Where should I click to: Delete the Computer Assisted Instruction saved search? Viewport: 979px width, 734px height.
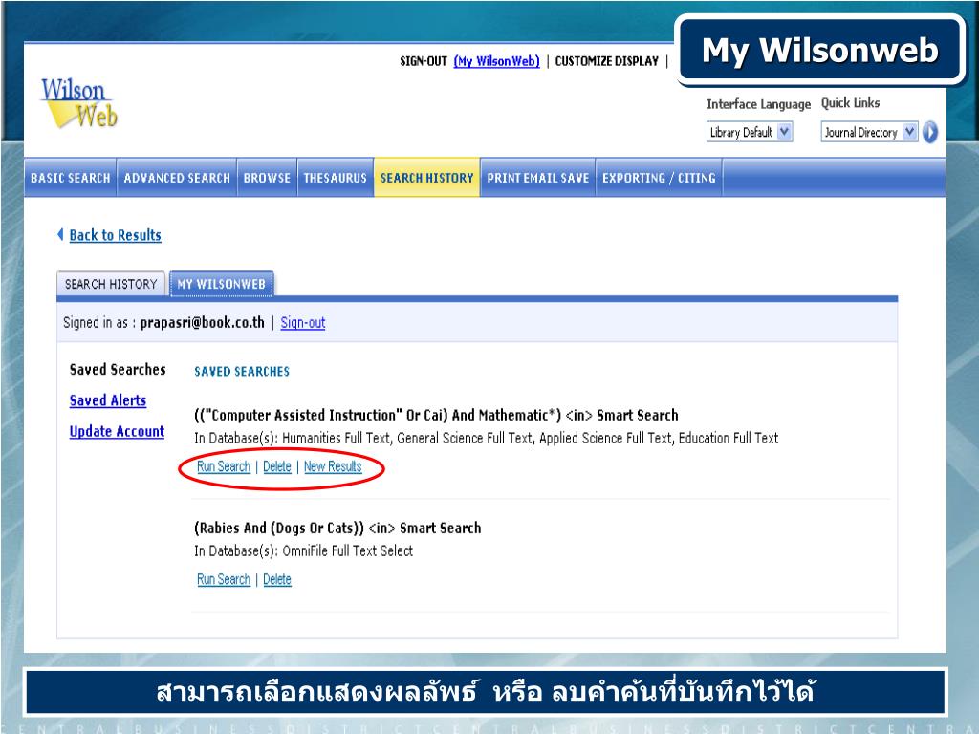[x=276, y=466]
